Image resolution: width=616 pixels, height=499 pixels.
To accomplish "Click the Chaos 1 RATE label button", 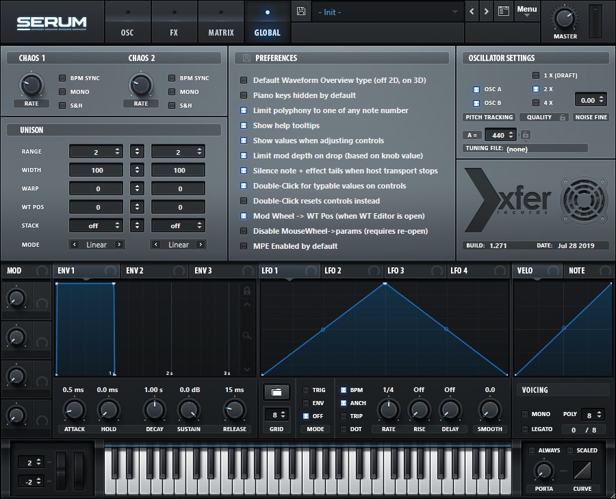I will pyautogui.click(x=31, y=104).
